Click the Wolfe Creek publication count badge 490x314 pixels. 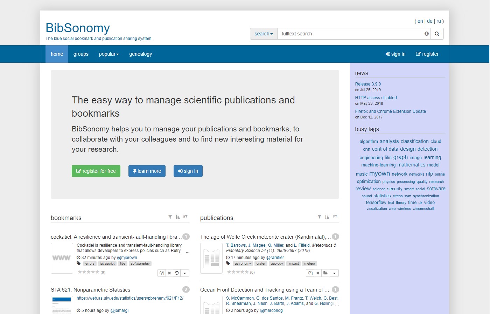[x=335, y=237]
